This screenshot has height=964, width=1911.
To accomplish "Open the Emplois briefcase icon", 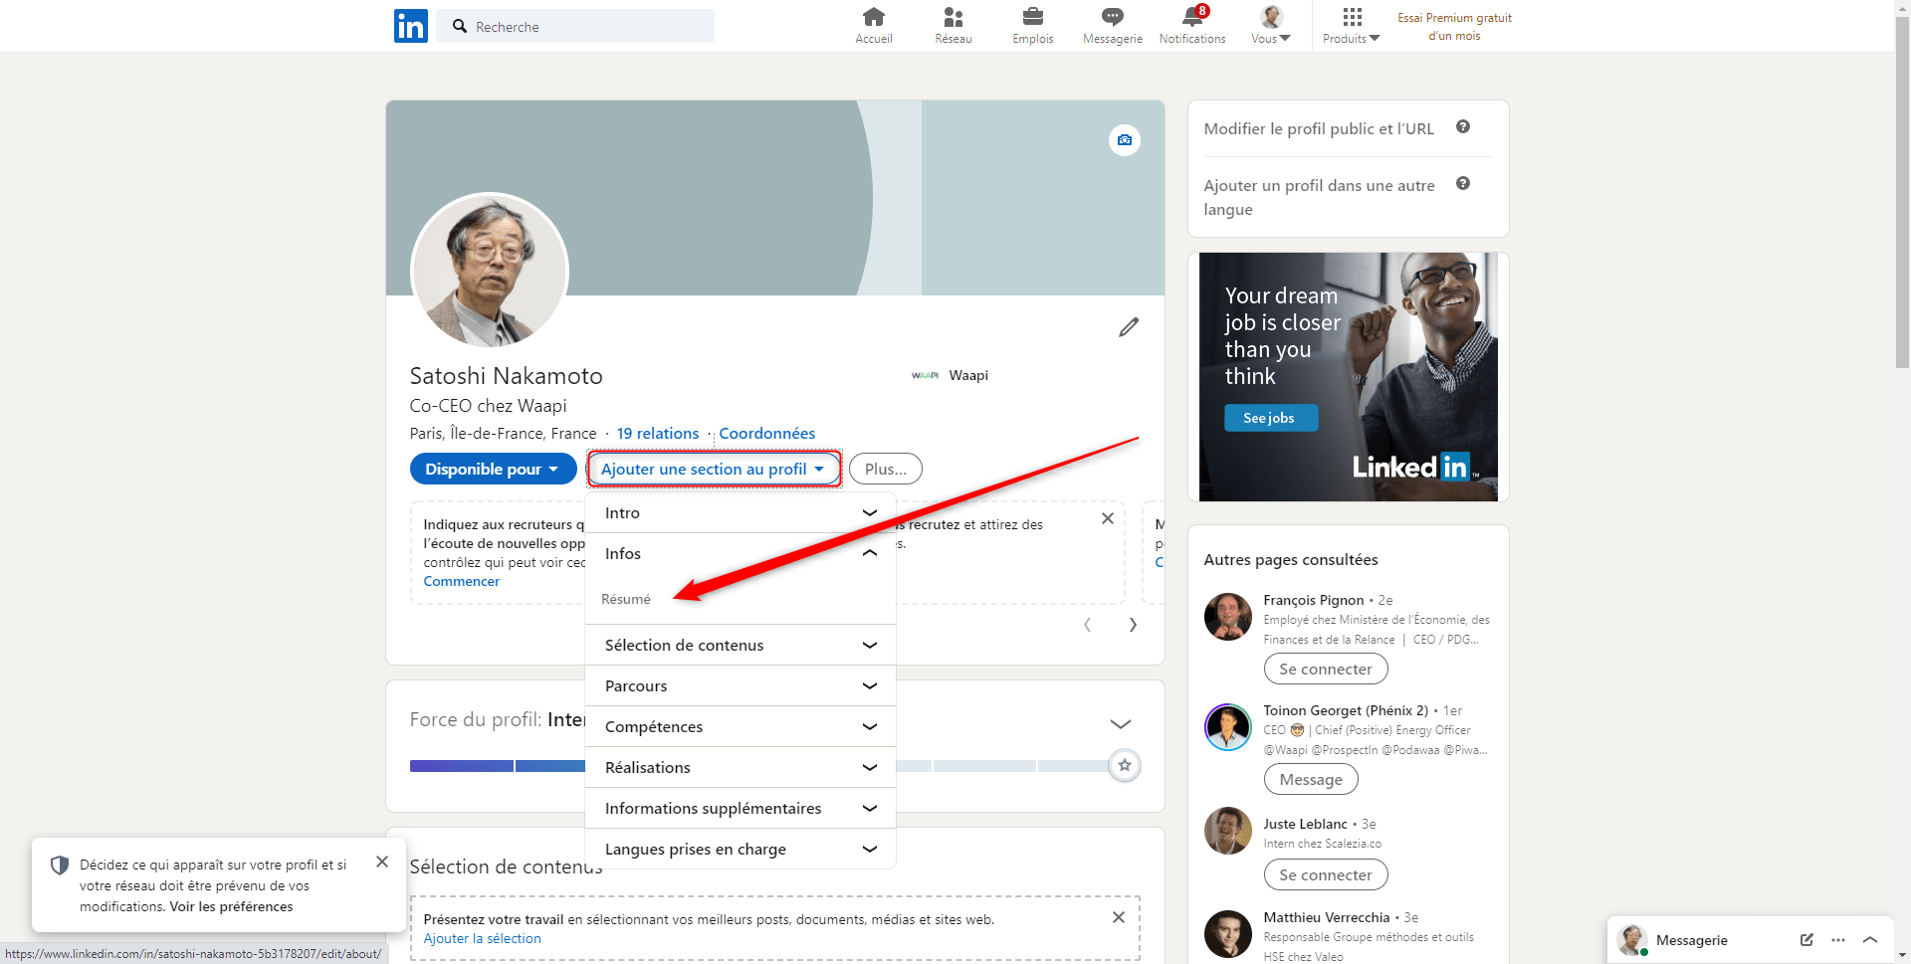I will 1032,18.
